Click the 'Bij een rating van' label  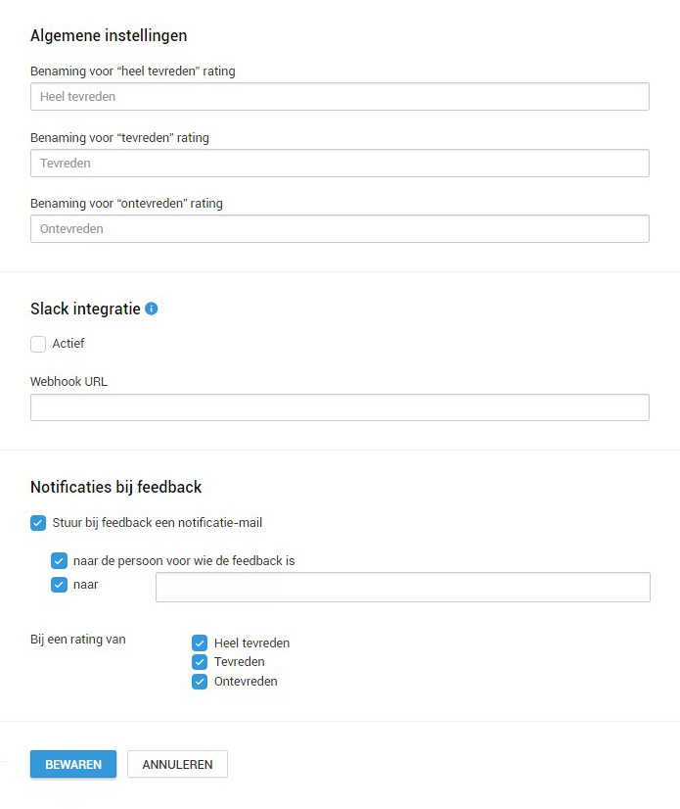click(78, 641)
